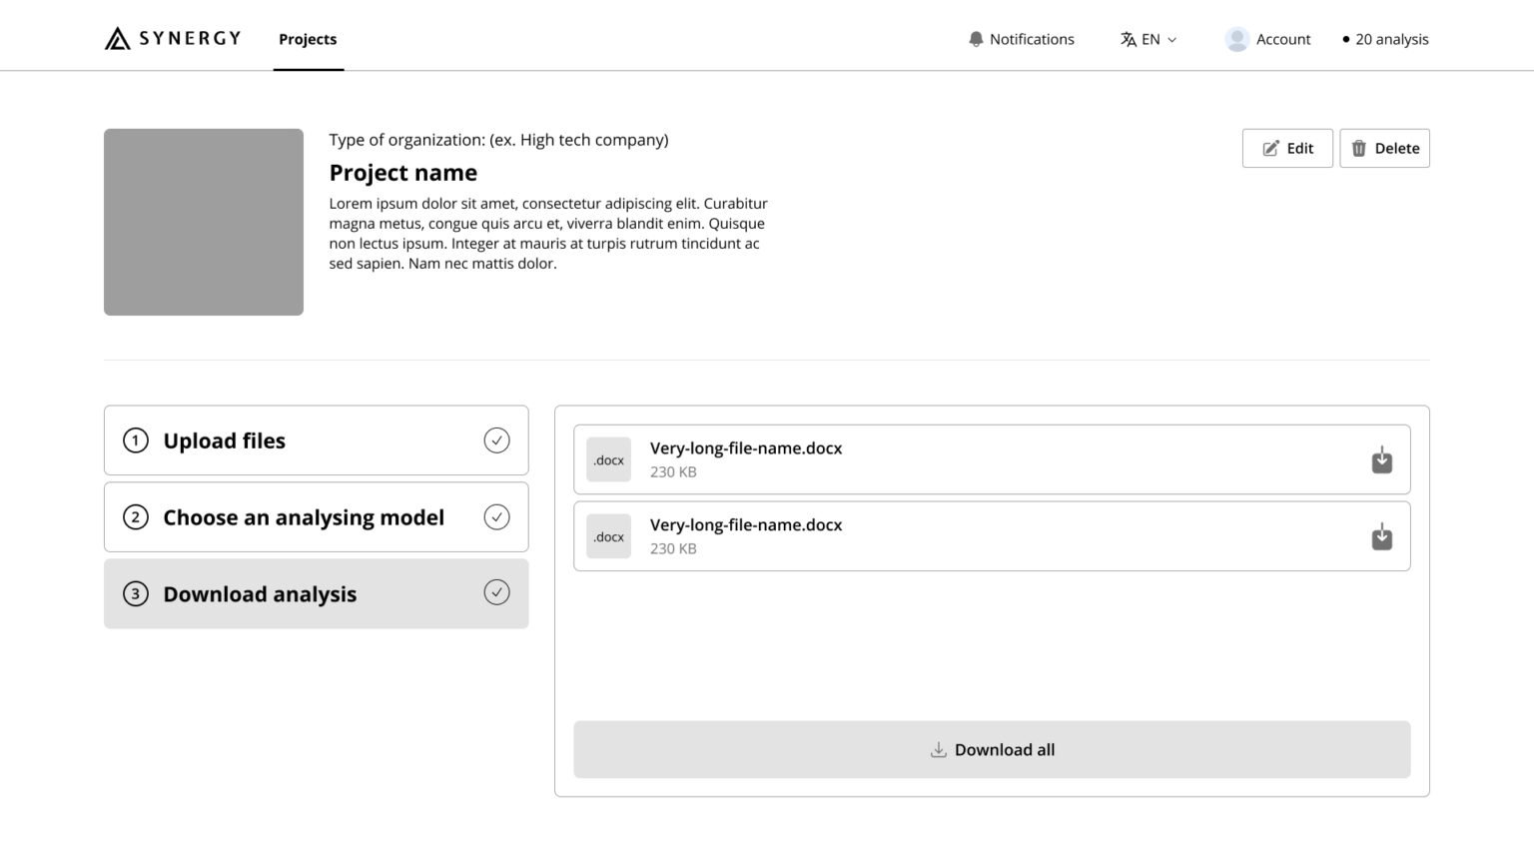Viewport: 1534px width, 863px height.
Task: Open the Synergy logo icon
Action: click(116, 38)
